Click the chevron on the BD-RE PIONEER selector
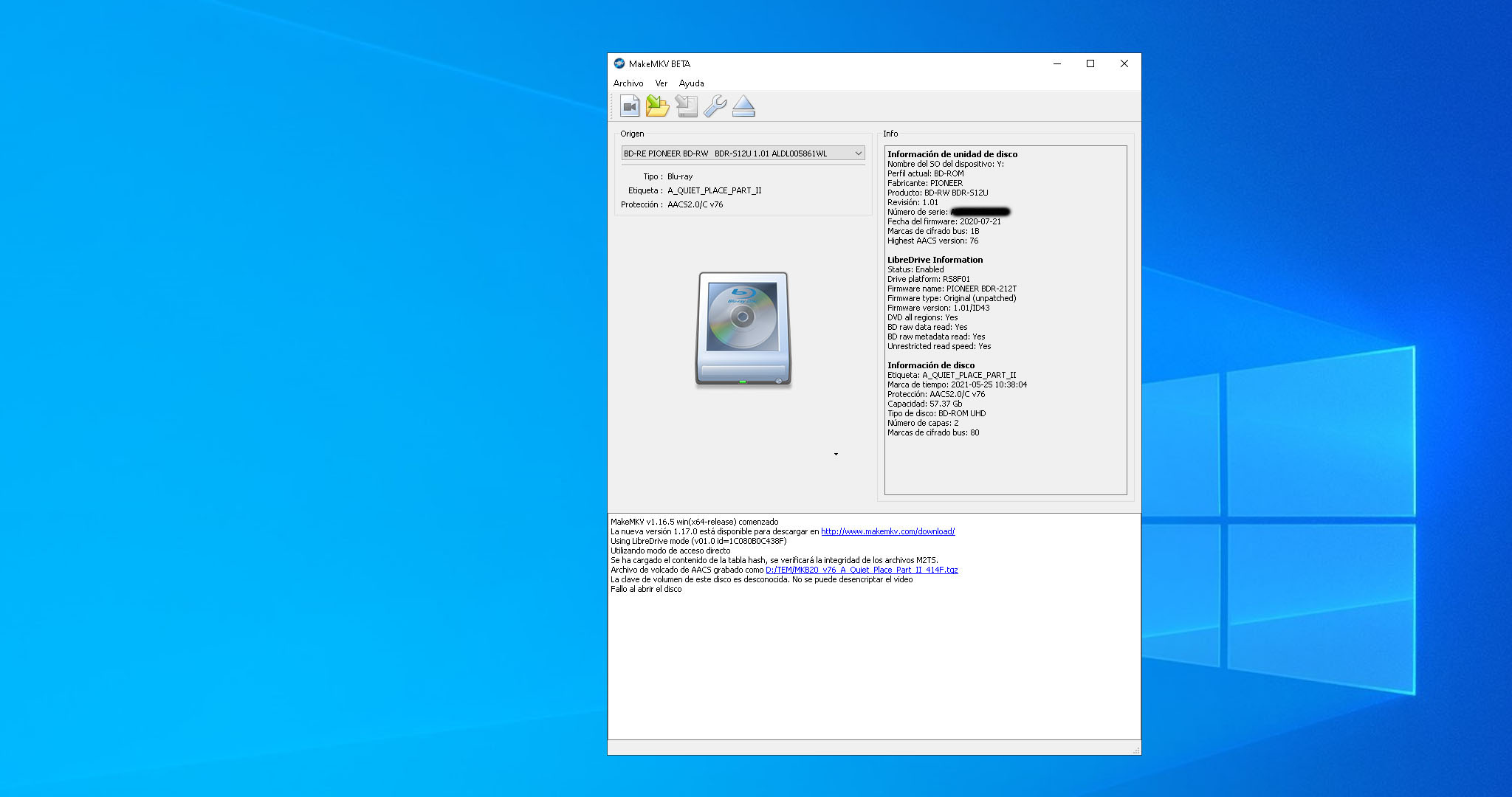 pos(858,153)
